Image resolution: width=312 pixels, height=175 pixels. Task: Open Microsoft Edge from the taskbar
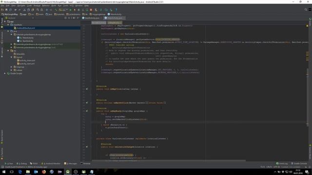[20, 172]
